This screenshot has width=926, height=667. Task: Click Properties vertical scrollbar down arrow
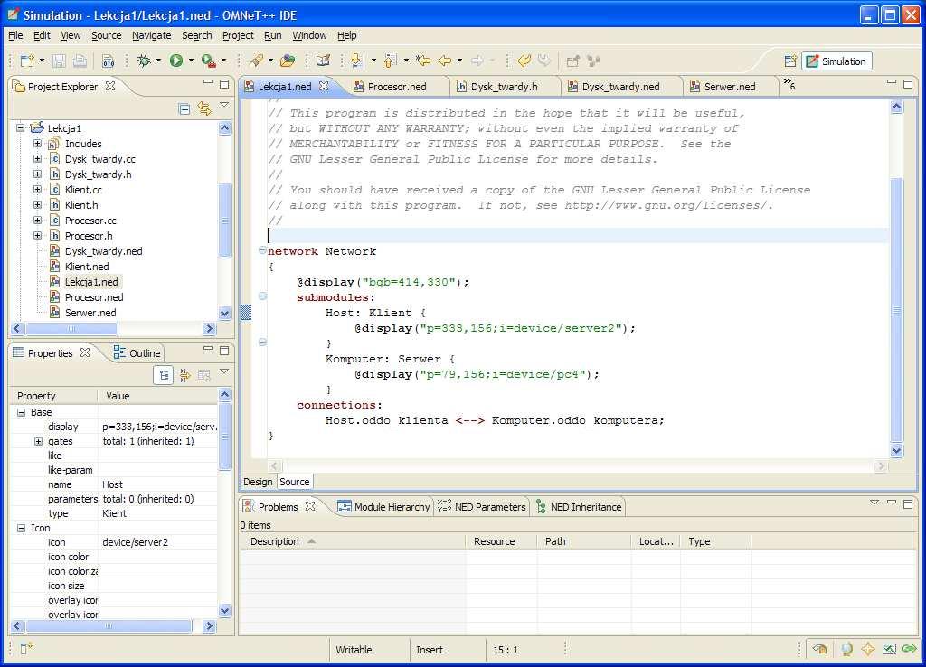coord(224,610)
